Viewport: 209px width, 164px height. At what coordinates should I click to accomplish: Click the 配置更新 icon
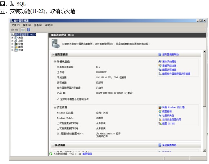point(160,111)
